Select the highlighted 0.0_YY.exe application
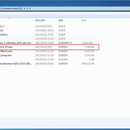 pyautogui.click(x=48, y=47)
